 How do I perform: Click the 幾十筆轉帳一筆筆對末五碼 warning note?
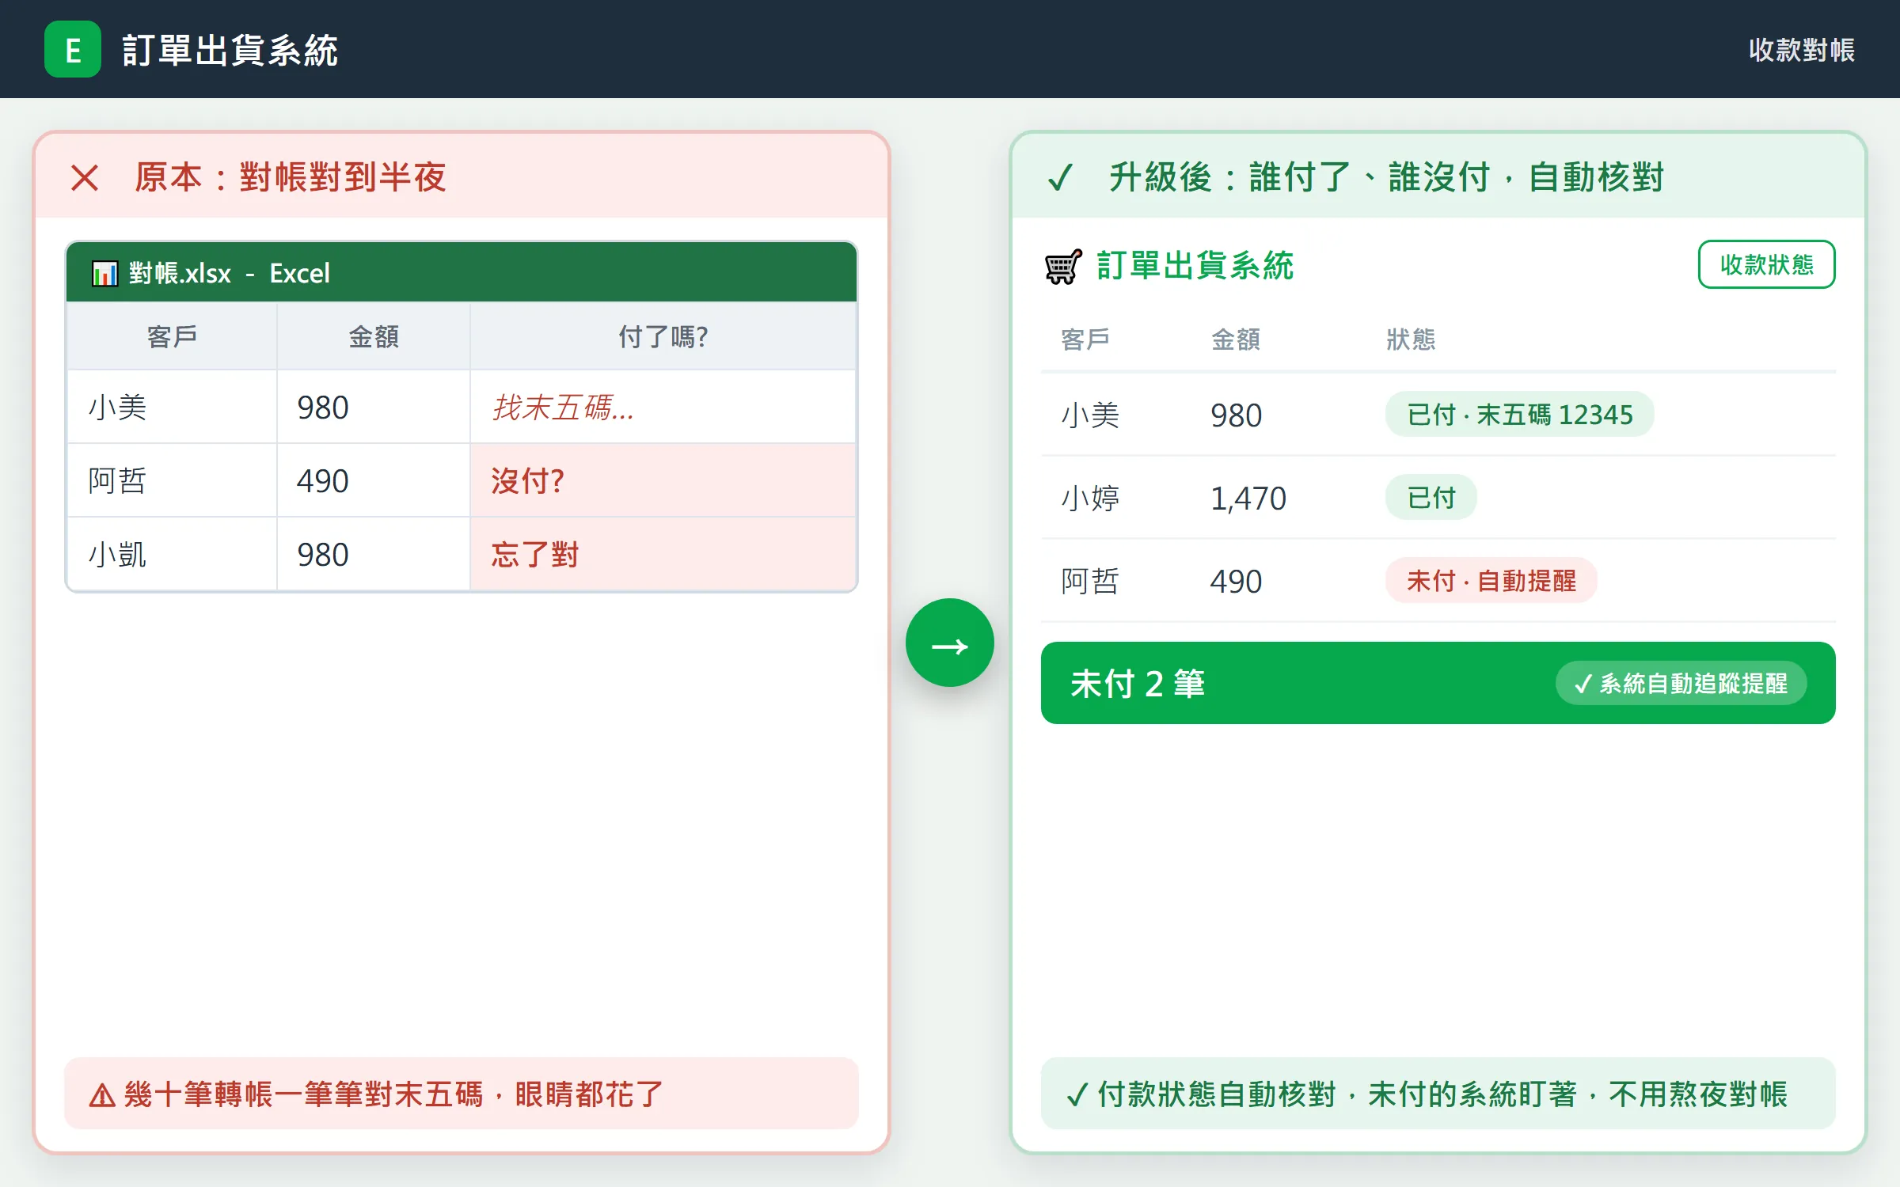(x=461, y=1094)
